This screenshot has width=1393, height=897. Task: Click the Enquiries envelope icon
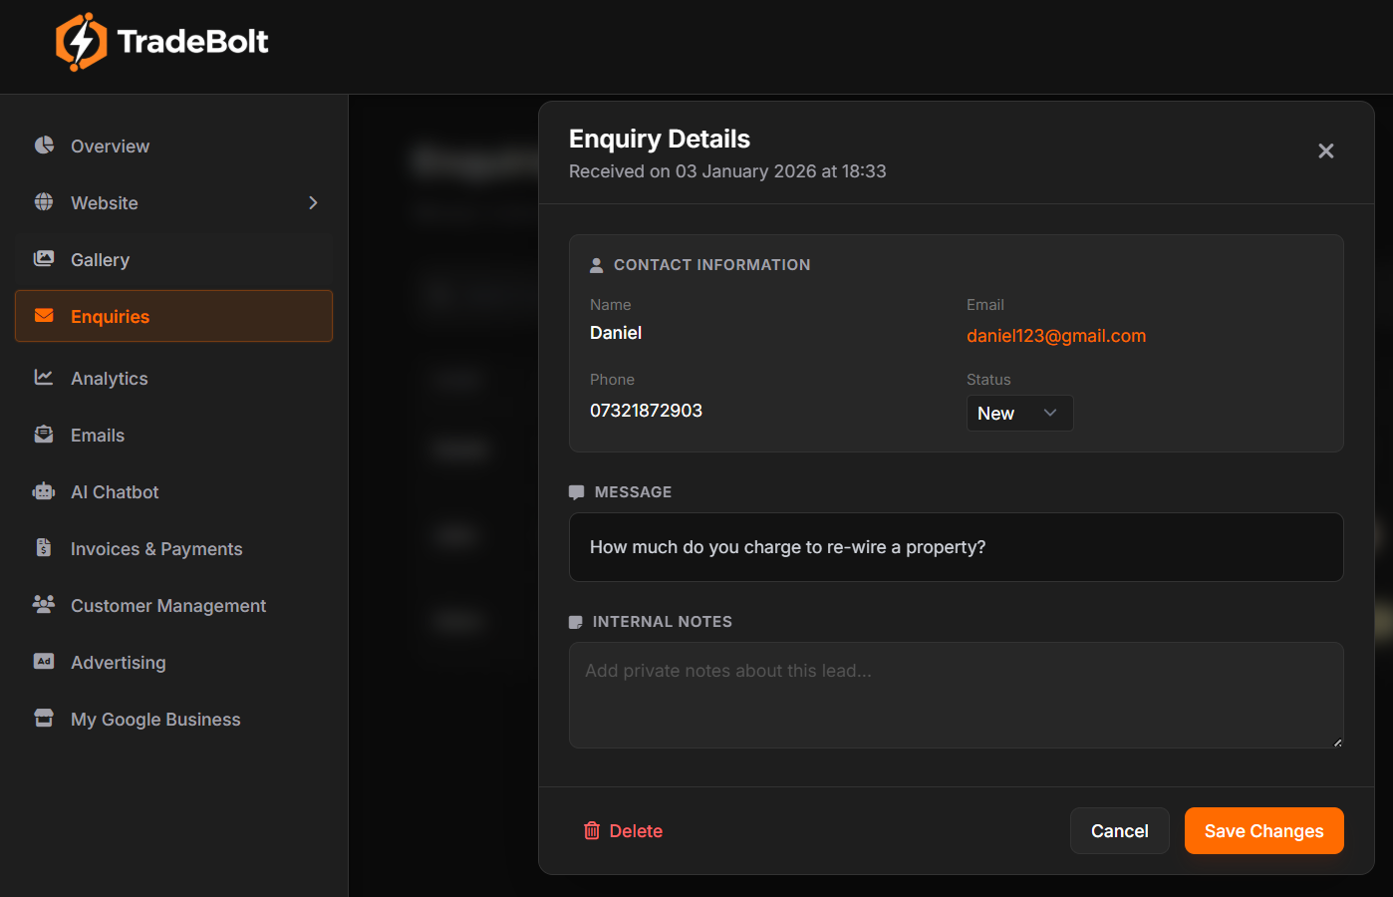(x=44, y=316)
